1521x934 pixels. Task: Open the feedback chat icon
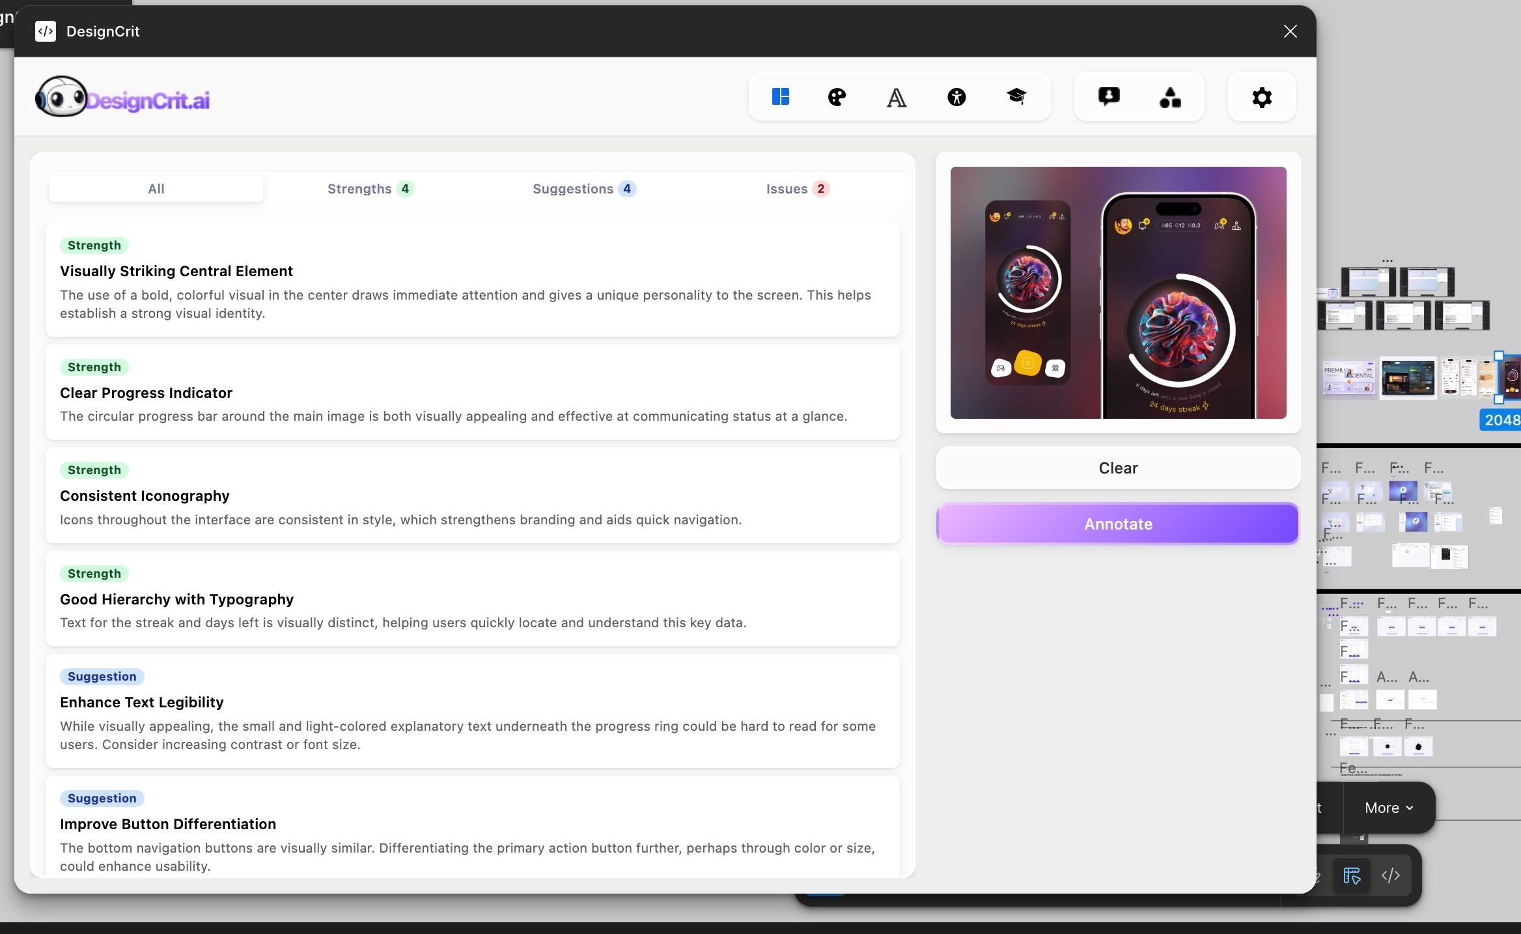(1109, 96)
